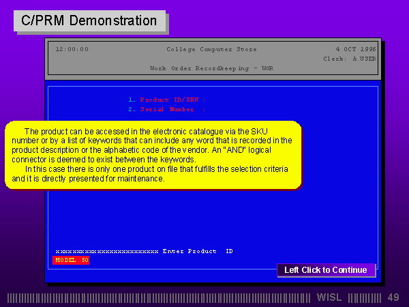
Task: Click the yellow explanation callout box
Action: click(x=153, y=155)
